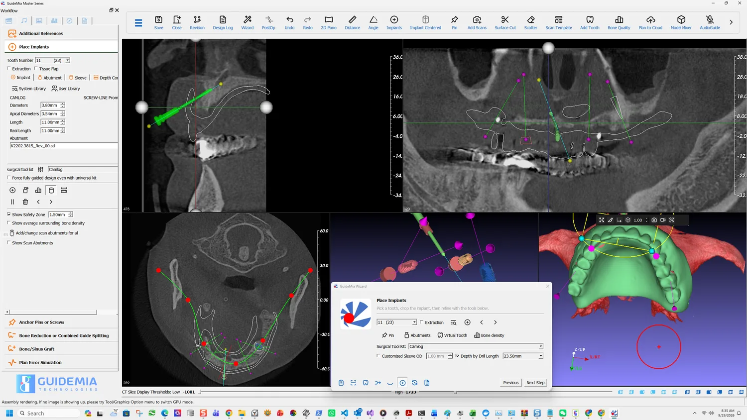
Task: Click the video record icon in the 3D view toolbar
Action: tap(663, 220)
